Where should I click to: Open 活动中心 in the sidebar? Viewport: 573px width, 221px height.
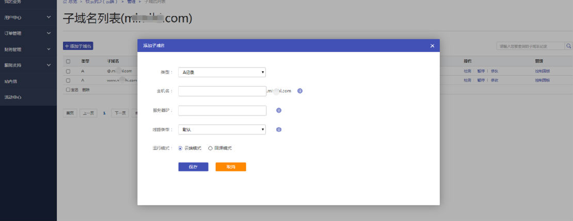pyautogui.click(x=13, y=97)
